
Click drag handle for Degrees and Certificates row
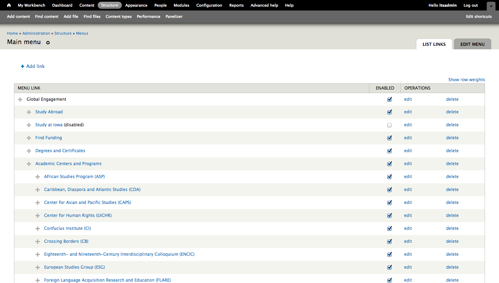click(29, 151)
